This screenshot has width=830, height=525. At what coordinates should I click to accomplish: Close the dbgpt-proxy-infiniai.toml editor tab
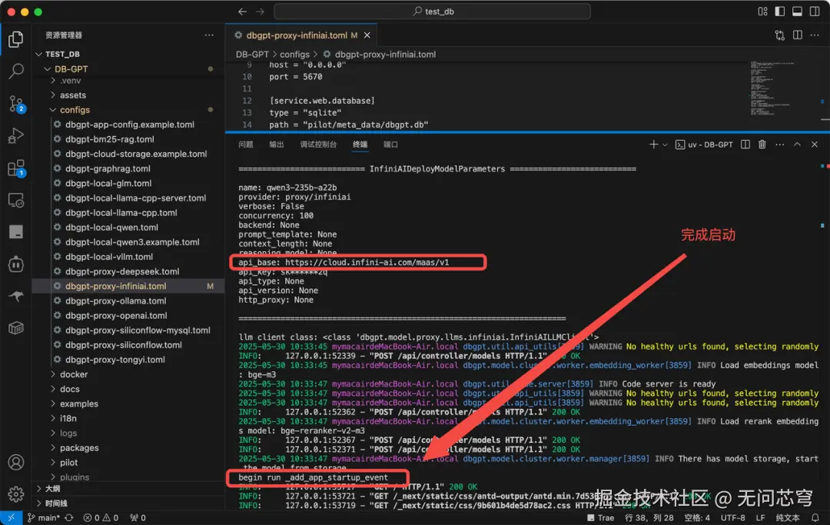point(367,35)
